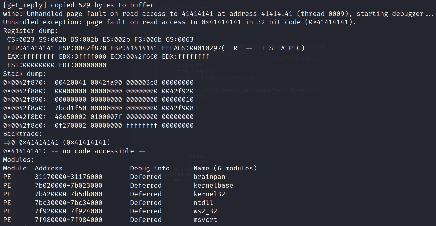
Task: Click the ntdll module name
Action: click(203, 203)
